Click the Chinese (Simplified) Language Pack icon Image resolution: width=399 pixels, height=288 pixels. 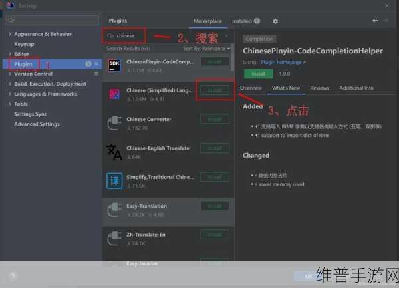click(114, 94)
